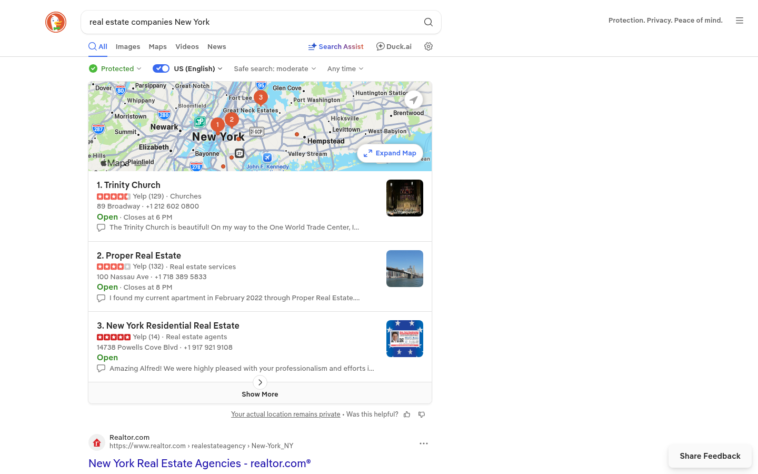Image resolution: width=758 pixels, height=474 pixels.
Task: Click the DuckDuckGo logo
Action: pos(56,22)
